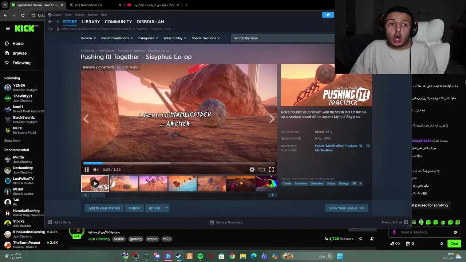
Task: Add the game to your wishlist
Action: [x=104, y=208]
